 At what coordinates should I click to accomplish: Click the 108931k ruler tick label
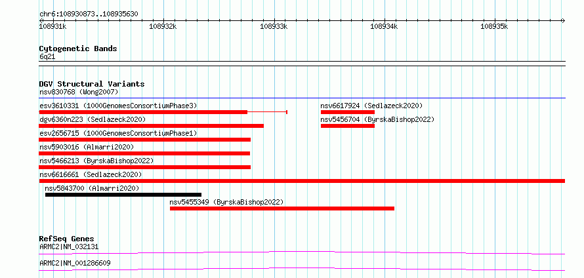(52, 26)
